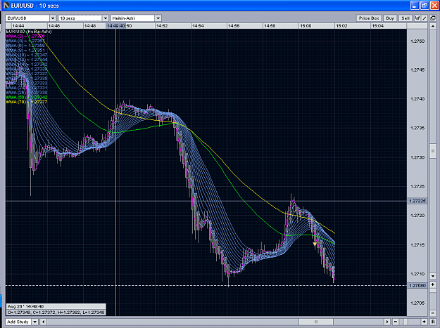Image resolution: width=440 pixels, height=328 pixels.
Task: Open the EUR/USD symbol dropdown arrow
Action: 53,18
